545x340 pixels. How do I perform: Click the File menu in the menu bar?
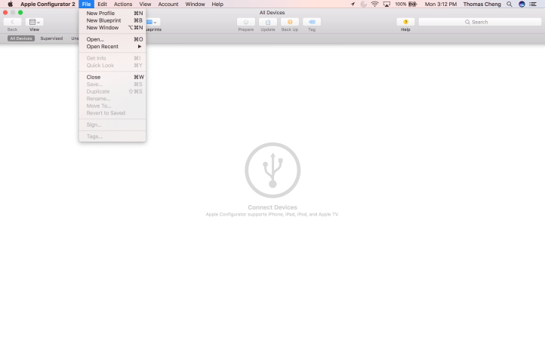point(86,5)
